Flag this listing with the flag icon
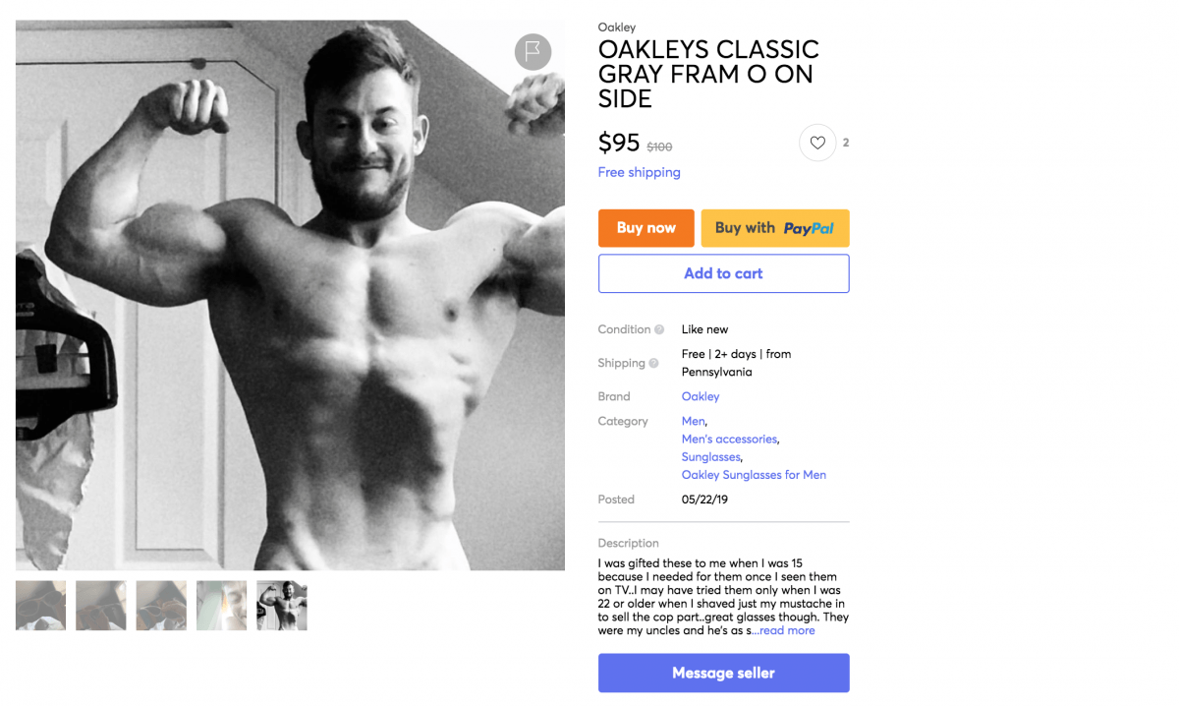 (533, 52)
